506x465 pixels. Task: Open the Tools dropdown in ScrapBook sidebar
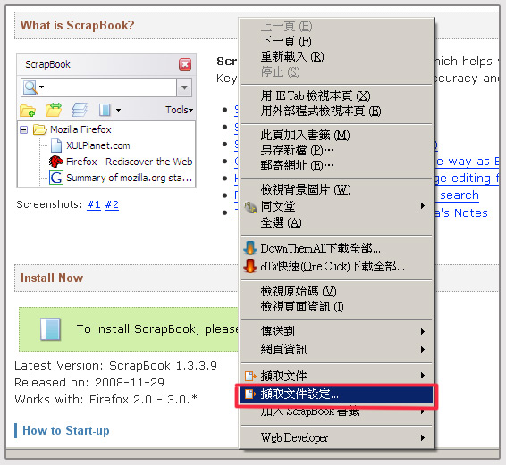(179, 110)
